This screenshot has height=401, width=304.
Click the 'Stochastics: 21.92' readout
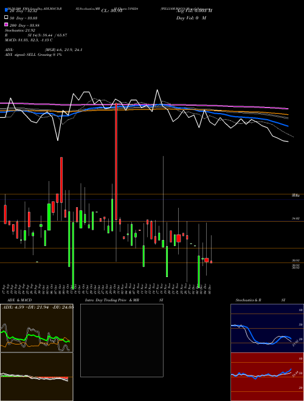click(19, 30)
